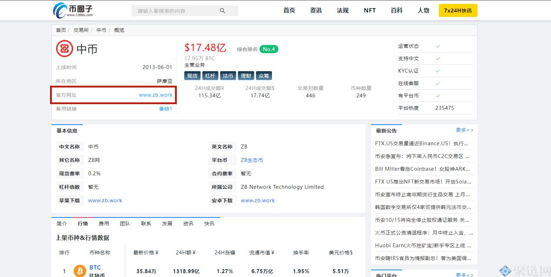The width and height of the screenshot is (551, 277).
Task: Click the No.4 ranking badge
Action: pos(269,49)
